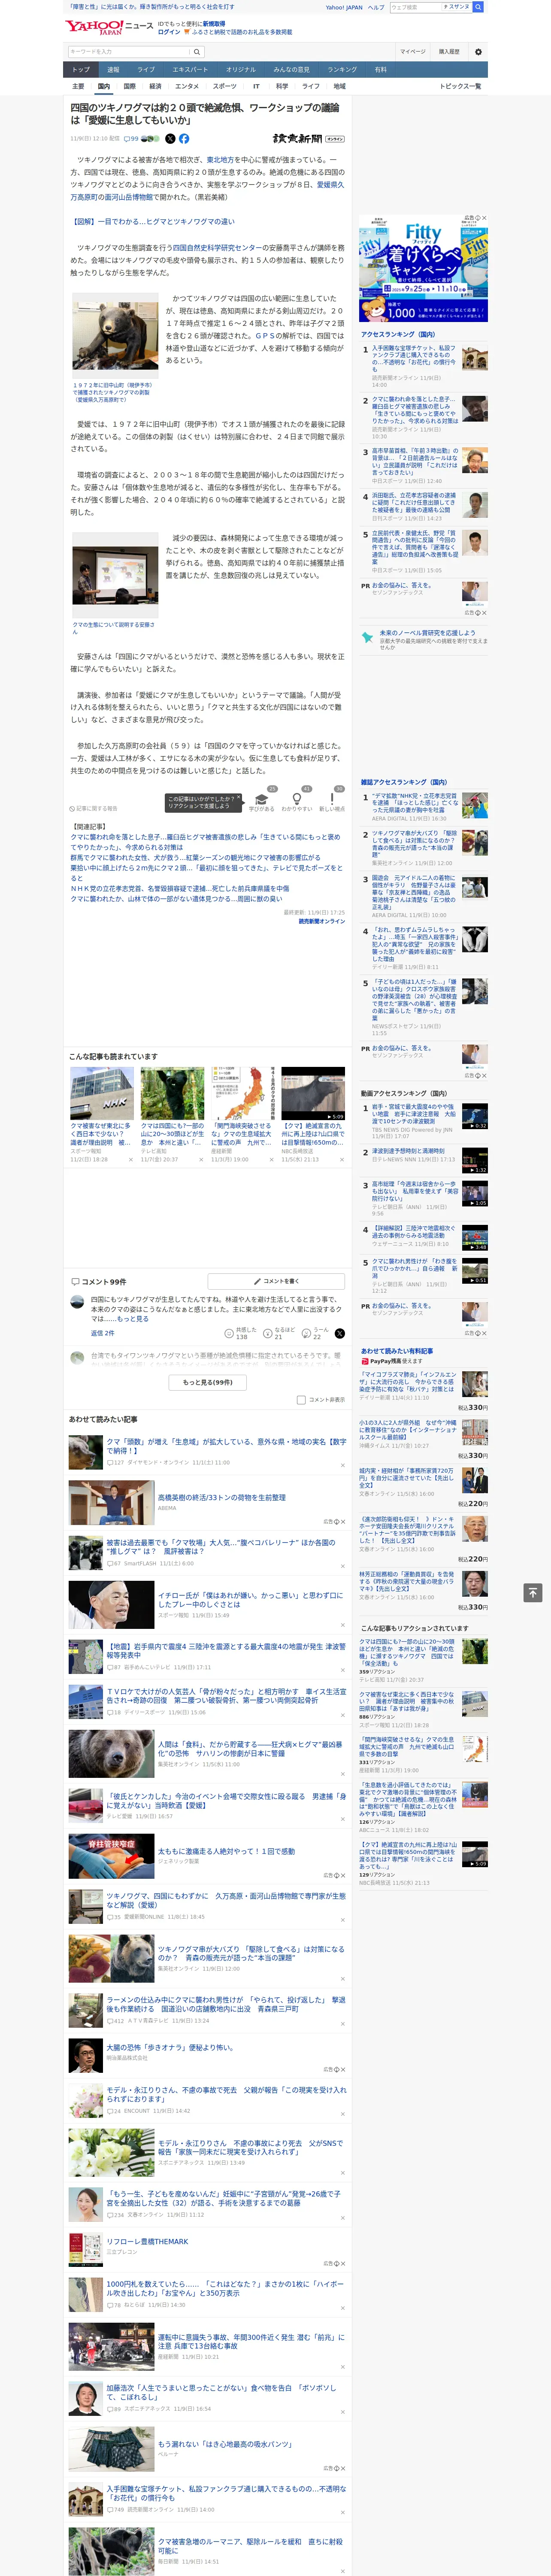
Task: Open the workshop presentation photo thumbnail
Action: 115,575
